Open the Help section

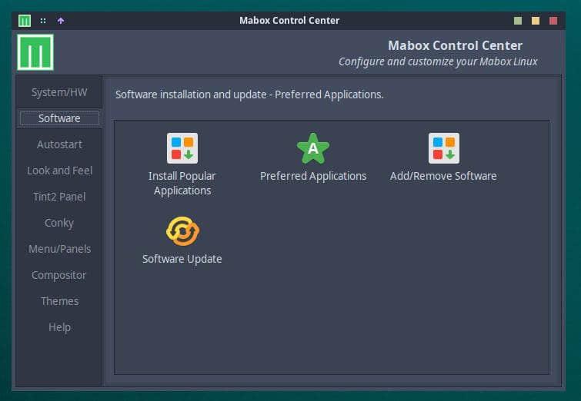tap(59, 327)
